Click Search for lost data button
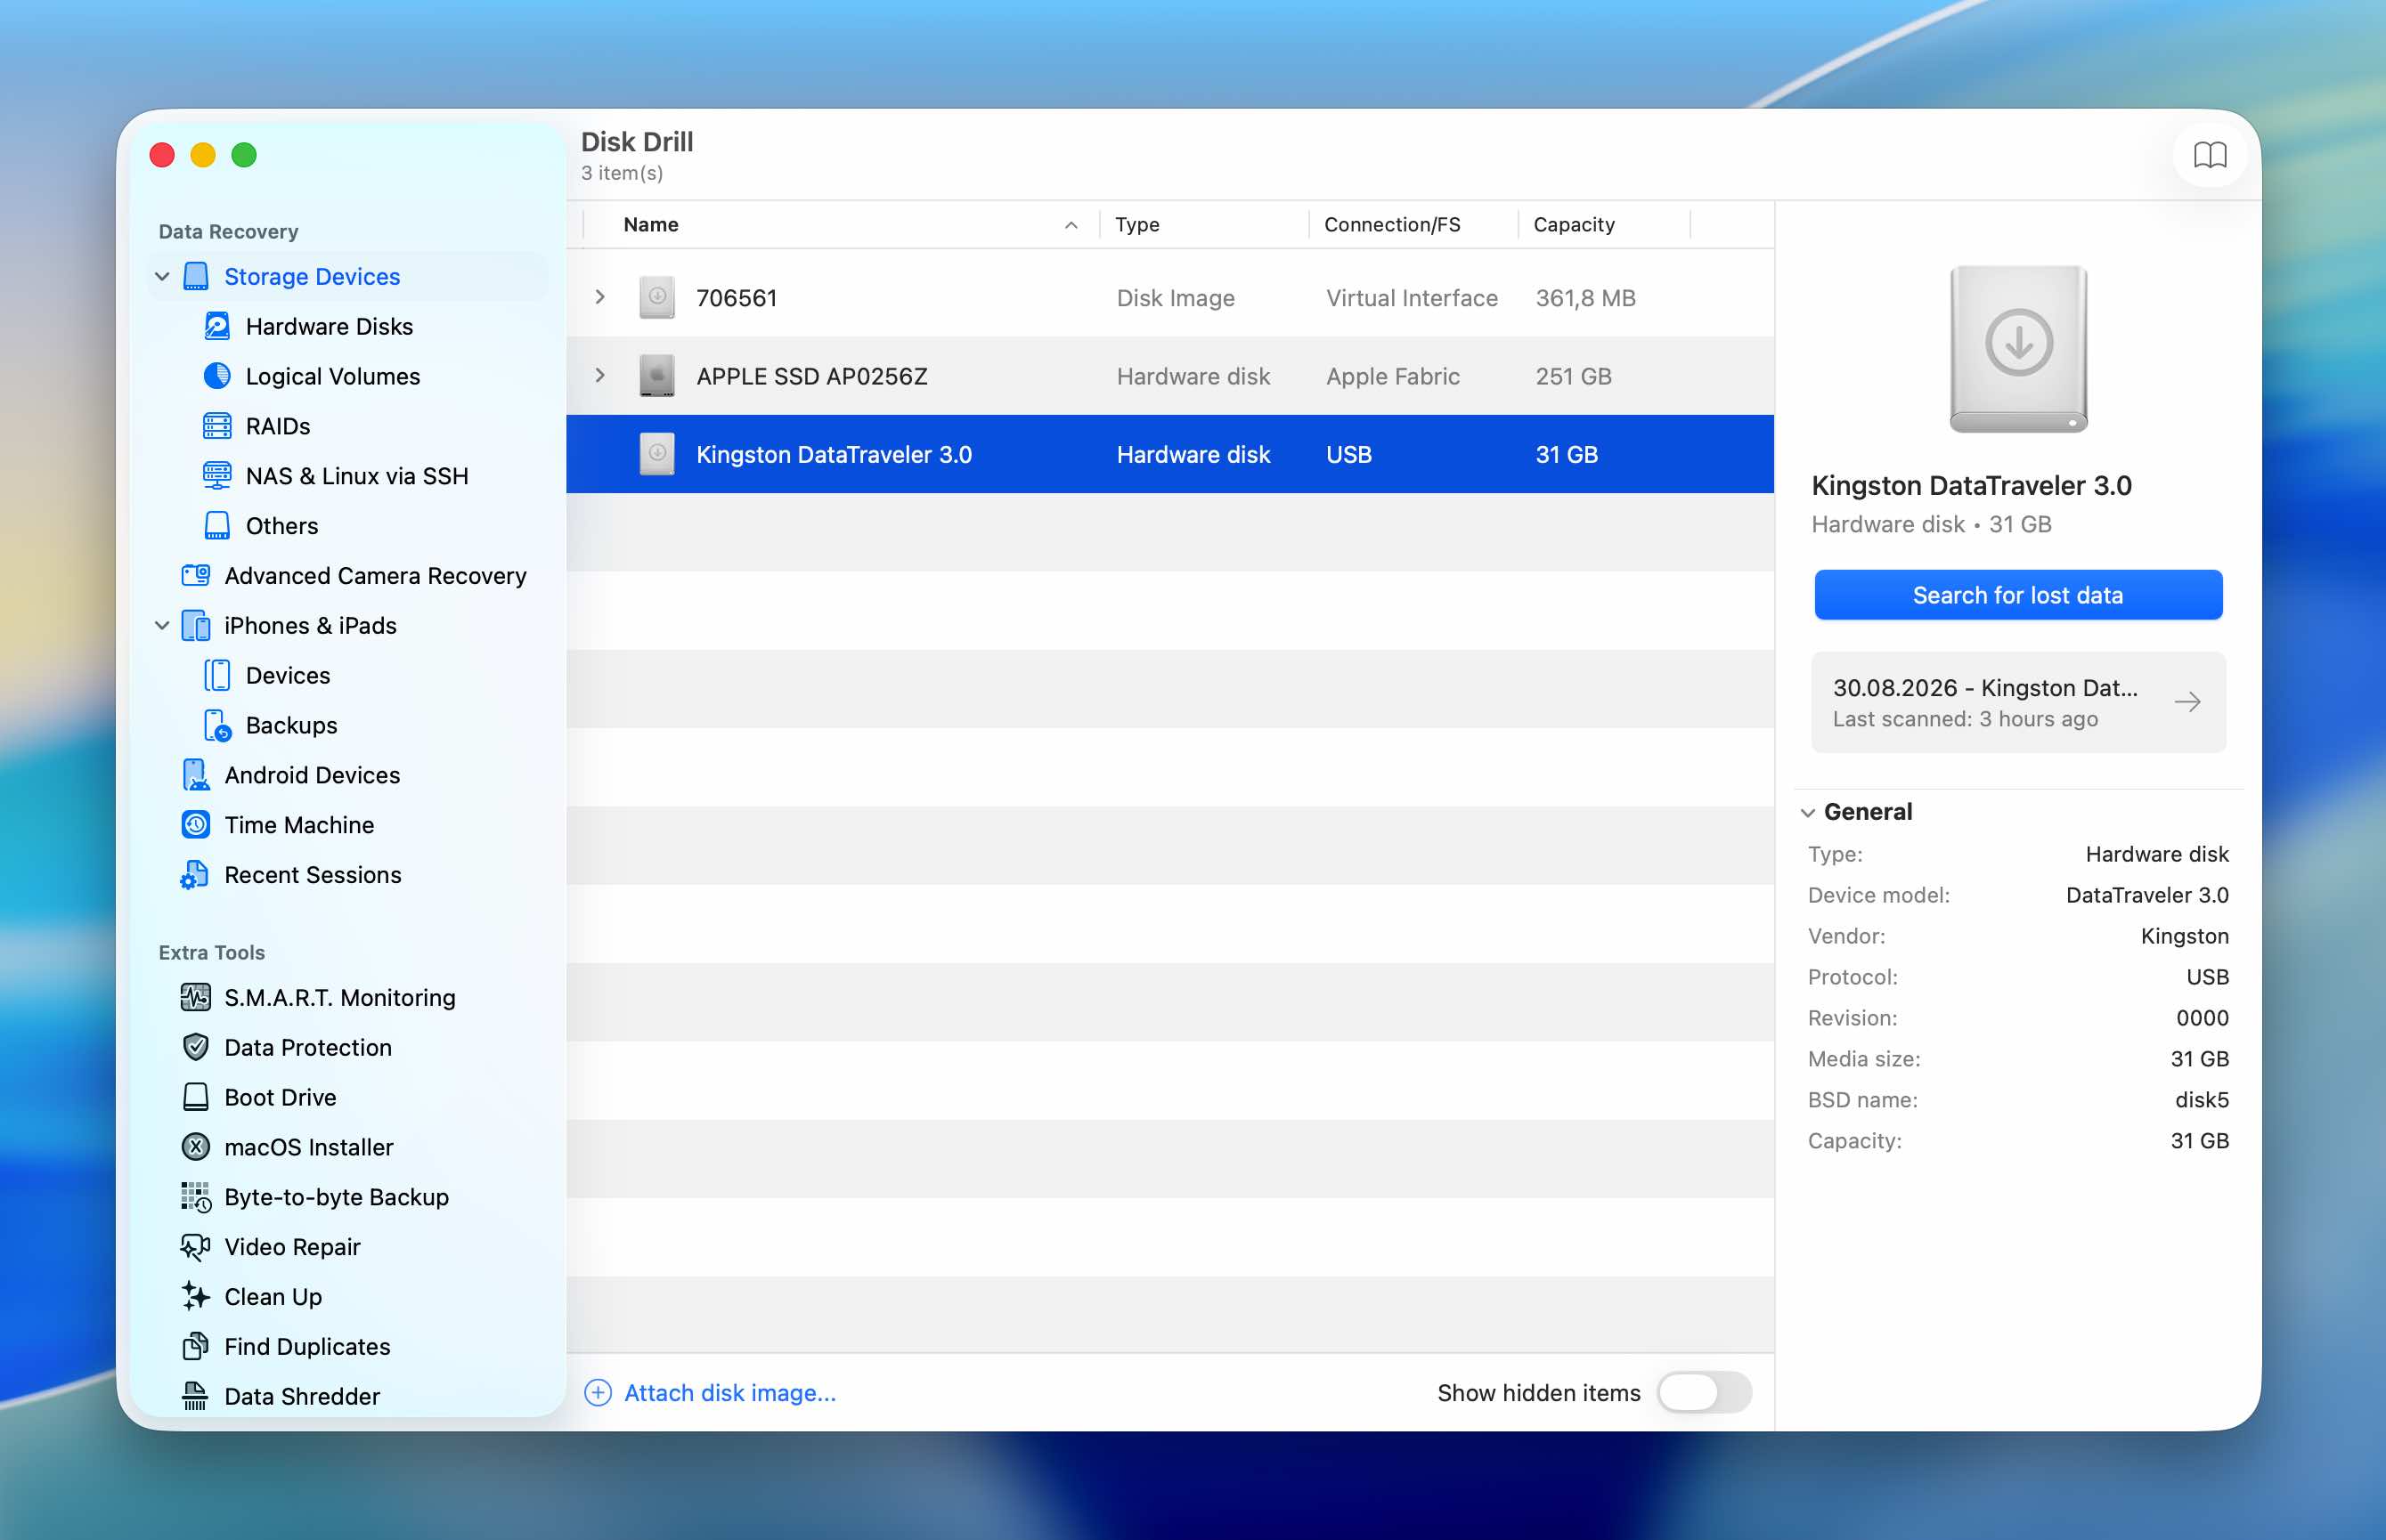Image resolution: width=2386 pixels, height=1540 pixels. [x=2018, y=595]
